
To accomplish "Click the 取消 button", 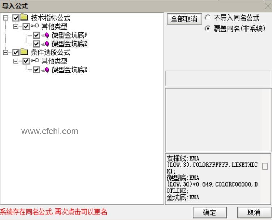I will (x=254, y=212).
